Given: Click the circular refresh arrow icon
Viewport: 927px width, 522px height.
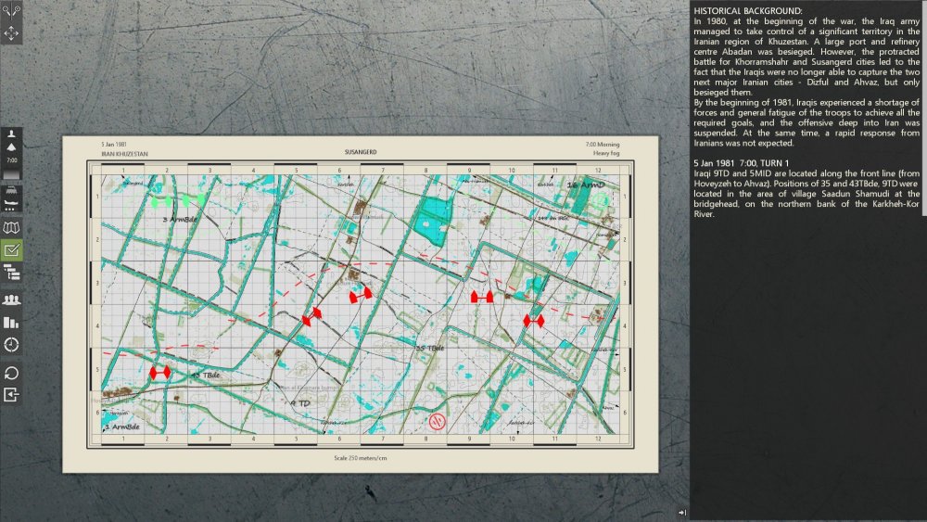Looking at the screenshot, I should (x=12, y=373).
